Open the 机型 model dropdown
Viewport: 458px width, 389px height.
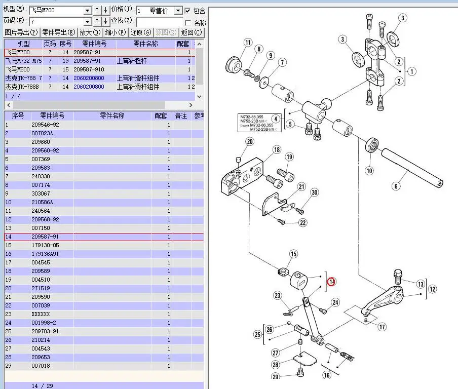[87, 10]
